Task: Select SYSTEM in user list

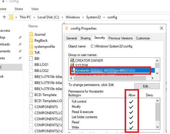Action: click(82, 65)
